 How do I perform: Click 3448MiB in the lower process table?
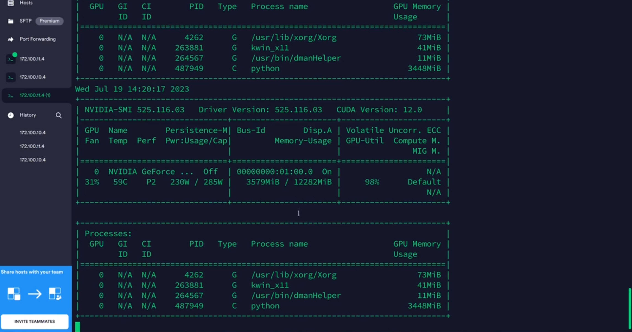click(x=424, y=306)
